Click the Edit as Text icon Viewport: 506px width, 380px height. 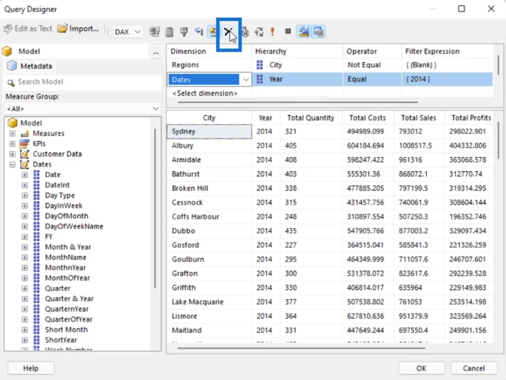(x=8, y=29)
